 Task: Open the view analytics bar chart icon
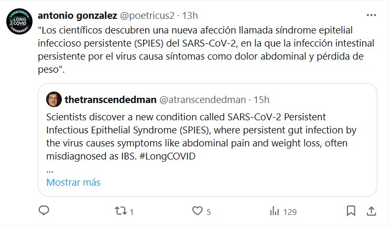(x=274, y=211)
